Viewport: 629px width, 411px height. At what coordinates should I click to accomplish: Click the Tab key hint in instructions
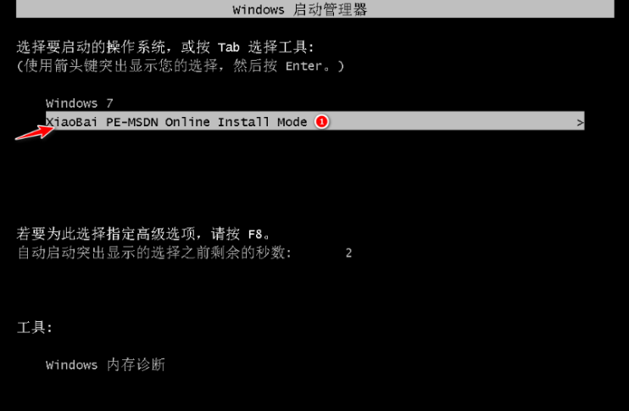pyautogui.click(x=229, y=47)
